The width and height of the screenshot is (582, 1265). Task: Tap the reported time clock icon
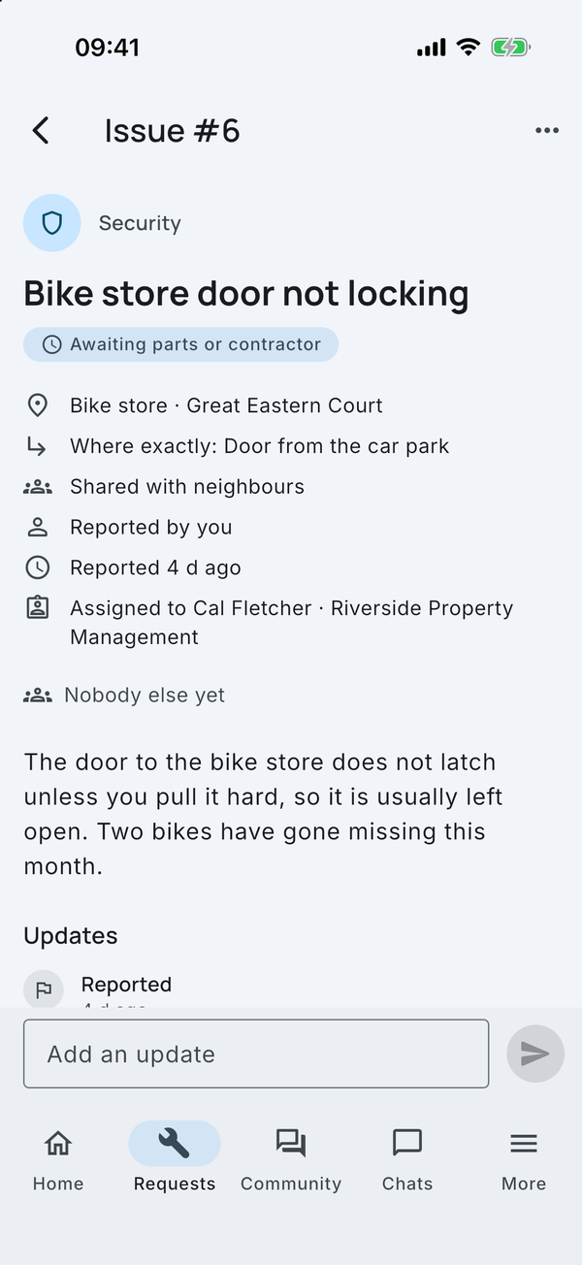[37, 568]
